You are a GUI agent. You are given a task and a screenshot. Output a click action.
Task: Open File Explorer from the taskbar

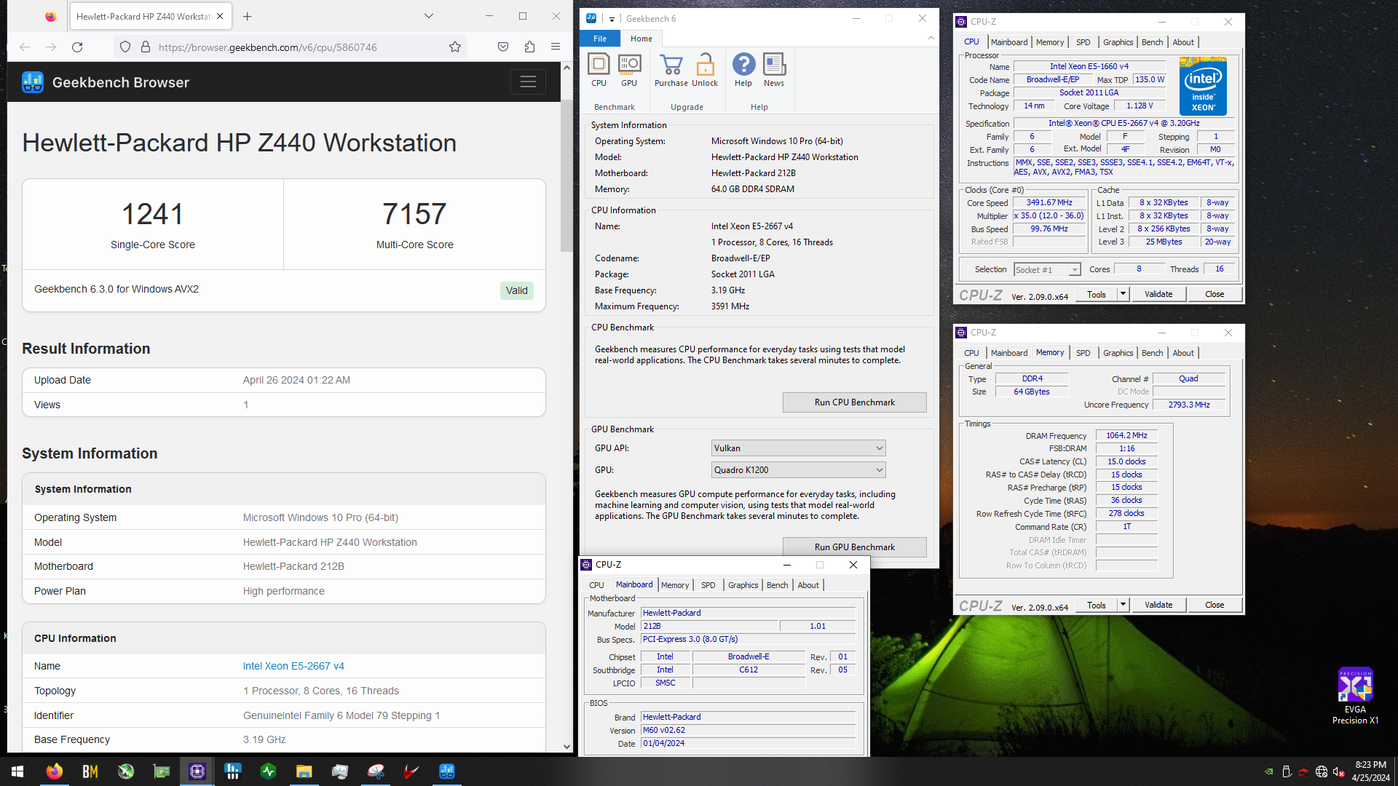(304, 771)
